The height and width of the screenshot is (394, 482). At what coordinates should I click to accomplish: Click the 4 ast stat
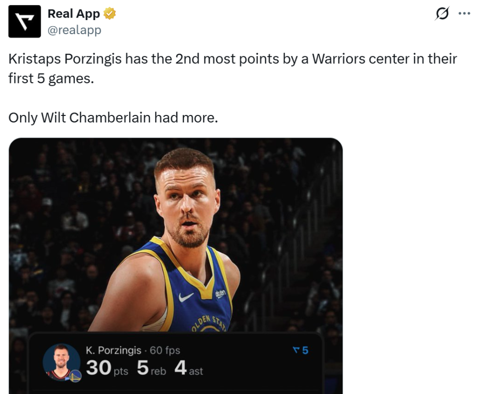(x=188, y=368)
